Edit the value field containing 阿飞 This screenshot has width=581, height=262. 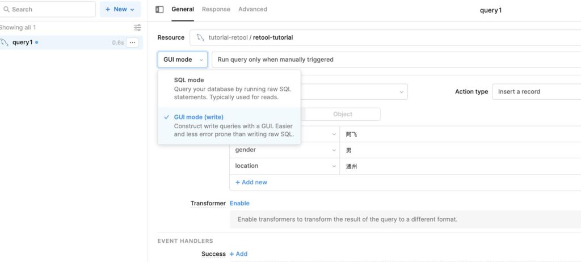460,134
